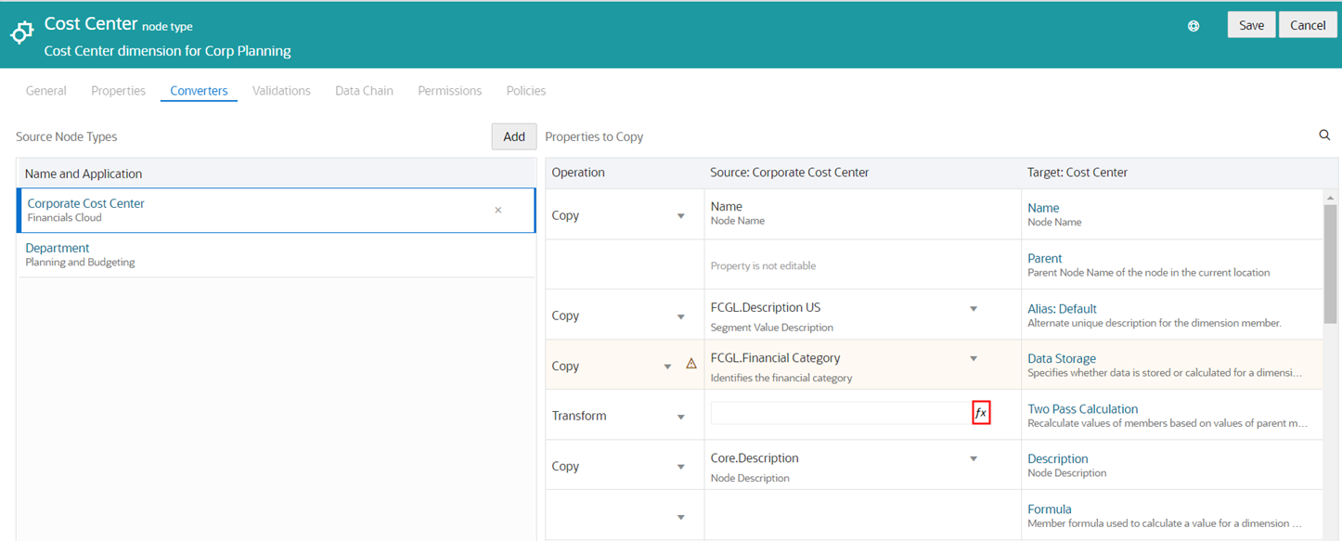
Task: Expand the FCGL.Financial Category source dropdown
Action: 974,358
